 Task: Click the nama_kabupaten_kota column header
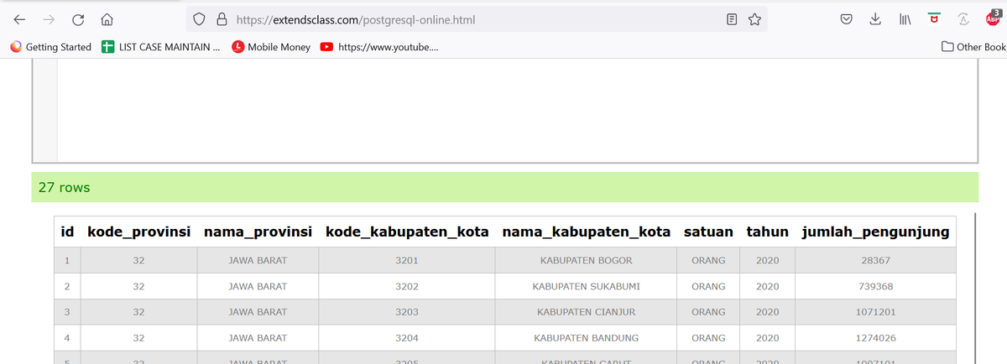(587, 231)
